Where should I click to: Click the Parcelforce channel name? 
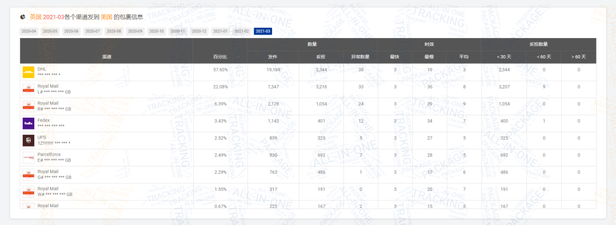(49, 155)
